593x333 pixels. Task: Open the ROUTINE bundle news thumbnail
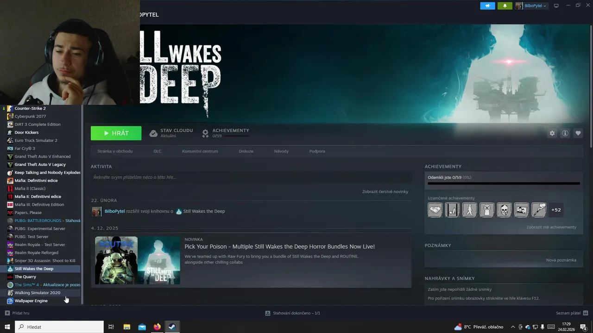138,260
